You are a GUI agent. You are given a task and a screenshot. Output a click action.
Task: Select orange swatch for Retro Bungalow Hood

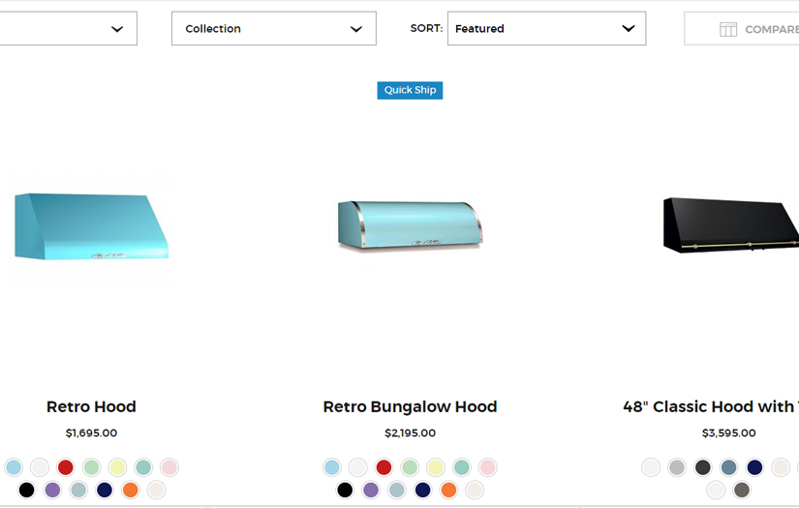point(448,491)
